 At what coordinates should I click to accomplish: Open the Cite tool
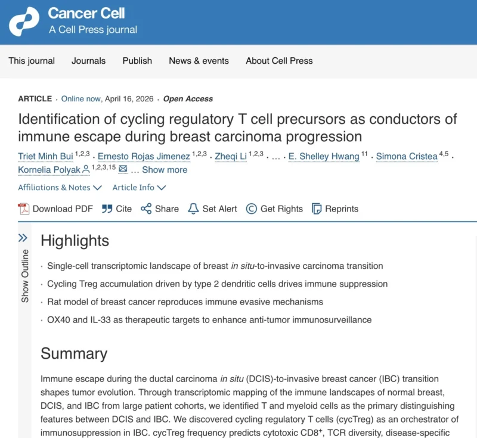(107, 209)
